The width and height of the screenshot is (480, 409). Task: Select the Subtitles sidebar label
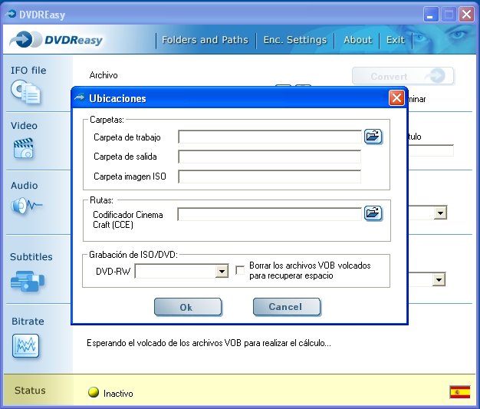click(31, 257)
